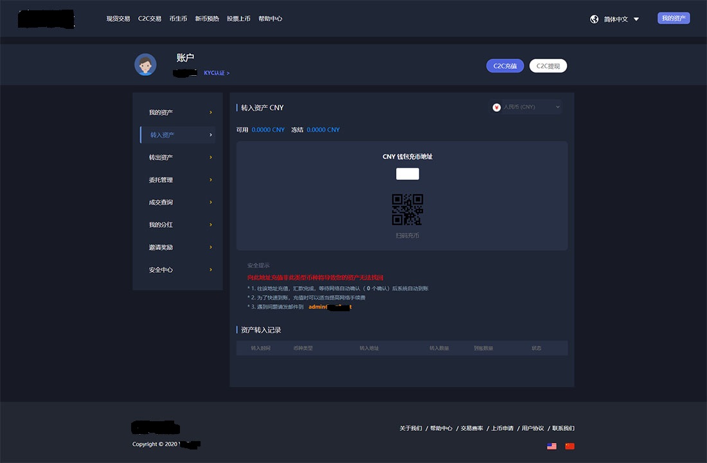This screenshot has width=707, height=463.
Task: Click the white wallet address field
Action: 407,174
